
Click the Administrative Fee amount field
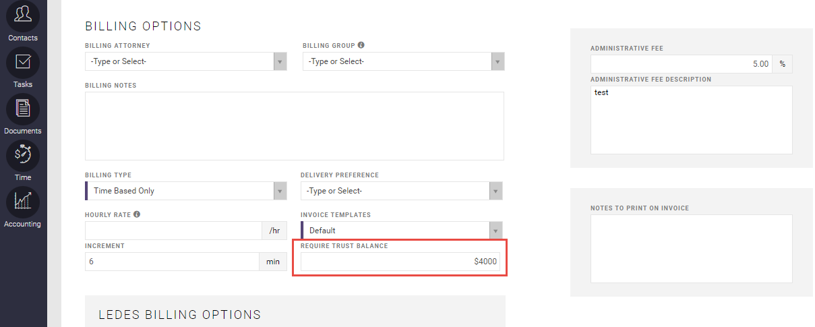tap(682, 64)
